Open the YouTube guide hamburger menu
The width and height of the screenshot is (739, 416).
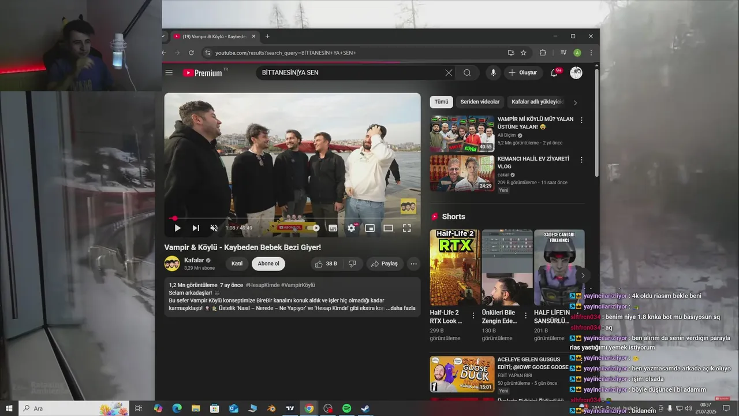[169, 73]
